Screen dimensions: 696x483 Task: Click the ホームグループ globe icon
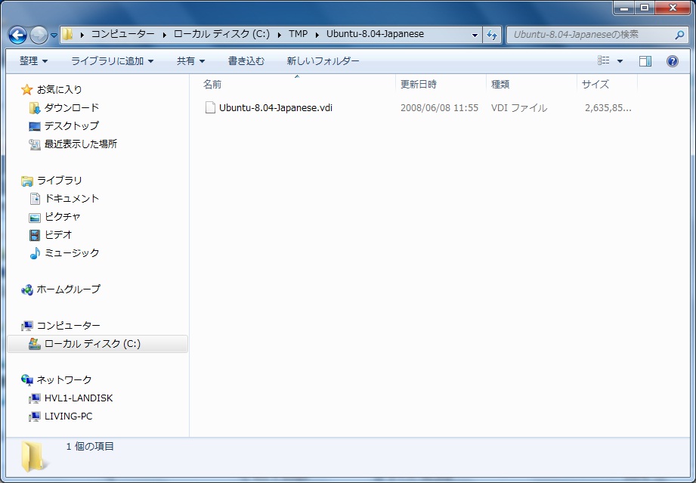(26, 290)
